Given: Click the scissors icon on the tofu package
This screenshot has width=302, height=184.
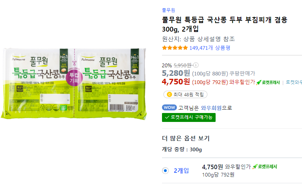Looking at the screenshot, I should 74,63.
